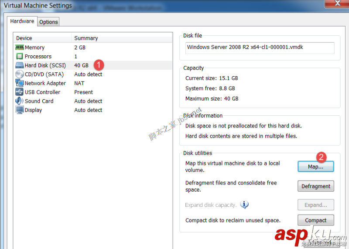Select the Display row label
The width and height of the screenshot is (349, 249).
tap(33, 110)
